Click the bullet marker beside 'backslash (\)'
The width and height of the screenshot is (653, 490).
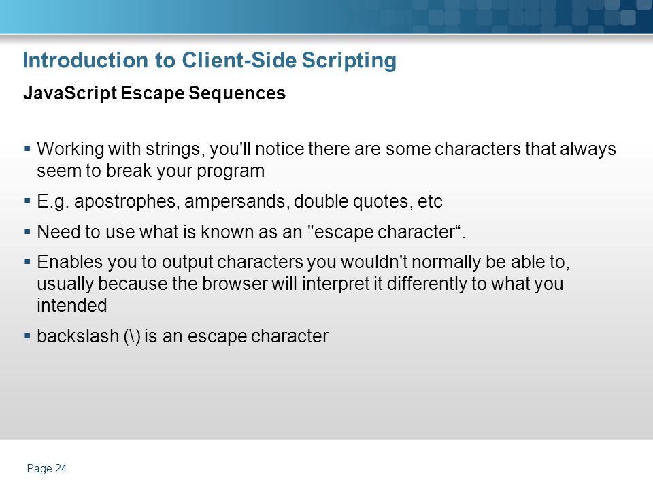pos(27,336)
